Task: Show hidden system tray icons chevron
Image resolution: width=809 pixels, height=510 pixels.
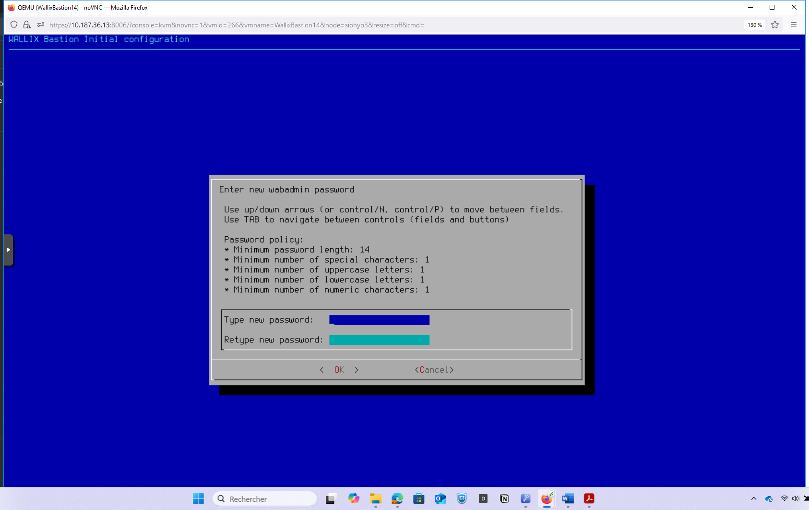Action: [753, 499]
